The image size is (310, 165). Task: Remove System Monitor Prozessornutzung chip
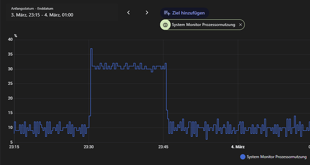click(x=240, y=25)
